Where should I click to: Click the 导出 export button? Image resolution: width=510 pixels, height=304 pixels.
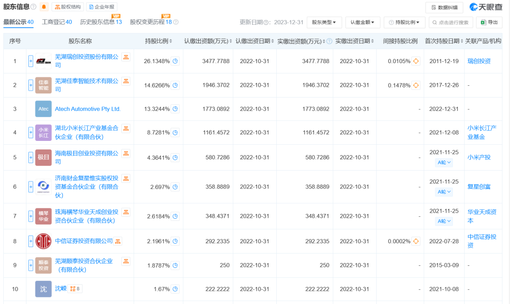[x=489, y=22]
